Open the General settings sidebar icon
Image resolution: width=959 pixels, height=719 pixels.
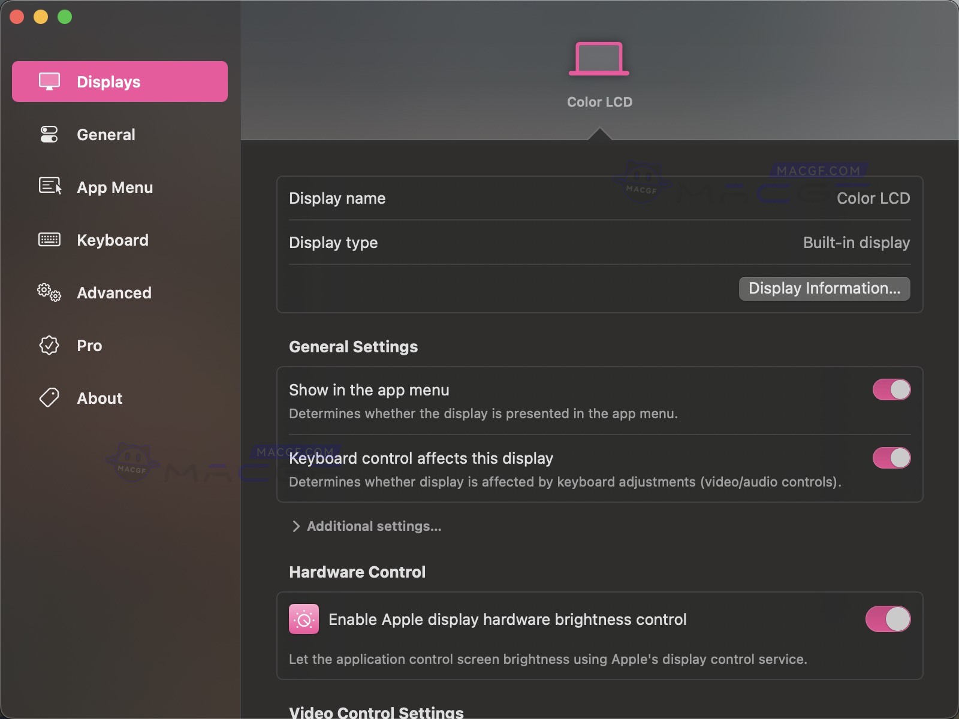point(50,134)
